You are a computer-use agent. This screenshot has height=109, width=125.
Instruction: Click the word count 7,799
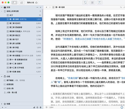pos(39,40)
